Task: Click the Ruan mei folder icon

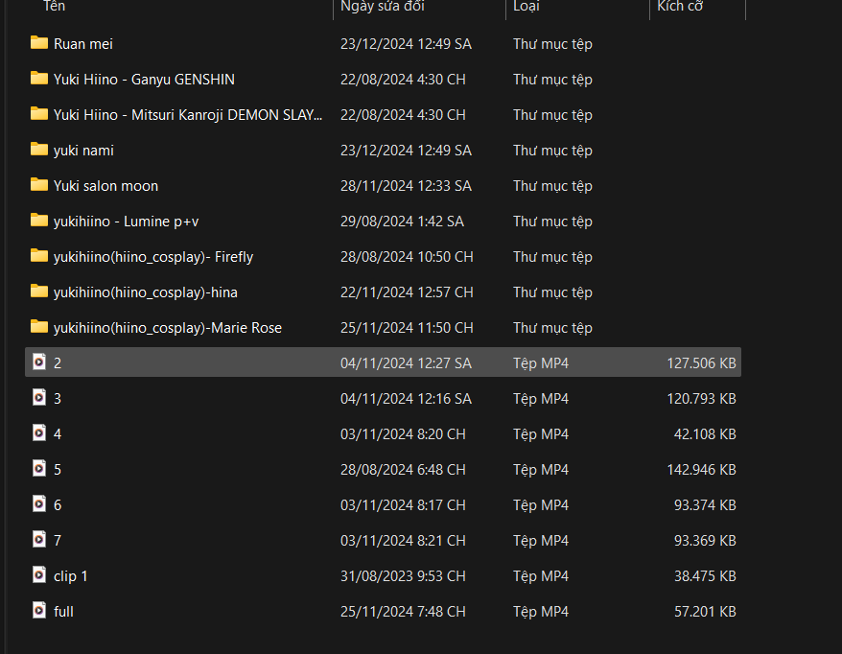Action: [39, 43]
